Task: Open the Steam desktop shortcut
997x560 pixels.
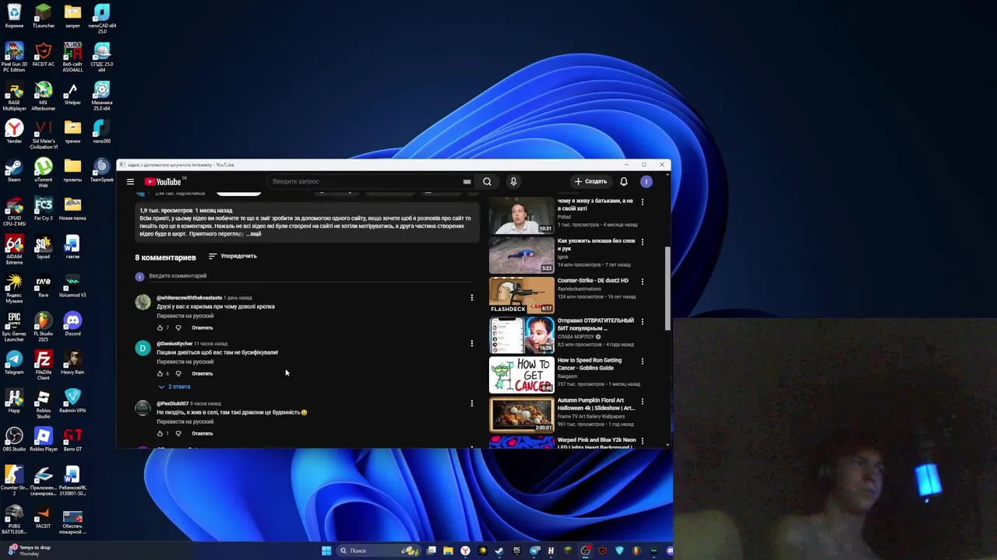Action: 14,171
